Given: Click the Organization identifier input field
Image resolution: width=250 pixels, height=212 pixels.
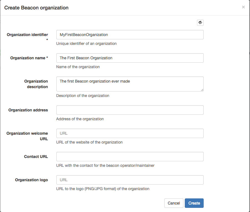Looking at the screenshot, I should tap(130, 35).
